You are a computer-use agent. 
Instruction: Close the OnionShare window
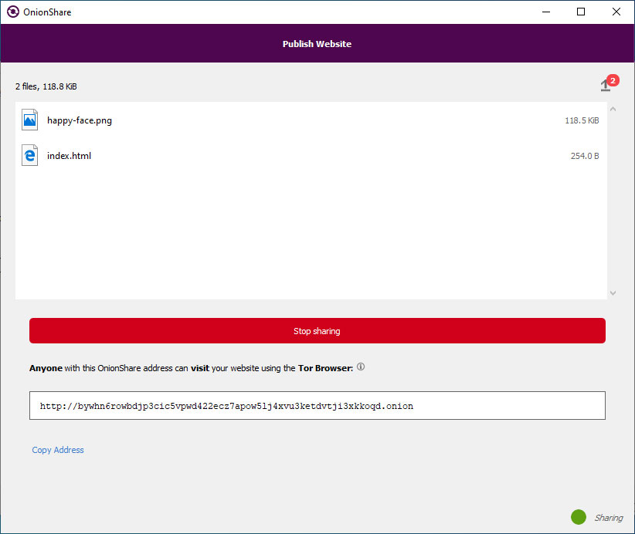(x=616, y=12)
